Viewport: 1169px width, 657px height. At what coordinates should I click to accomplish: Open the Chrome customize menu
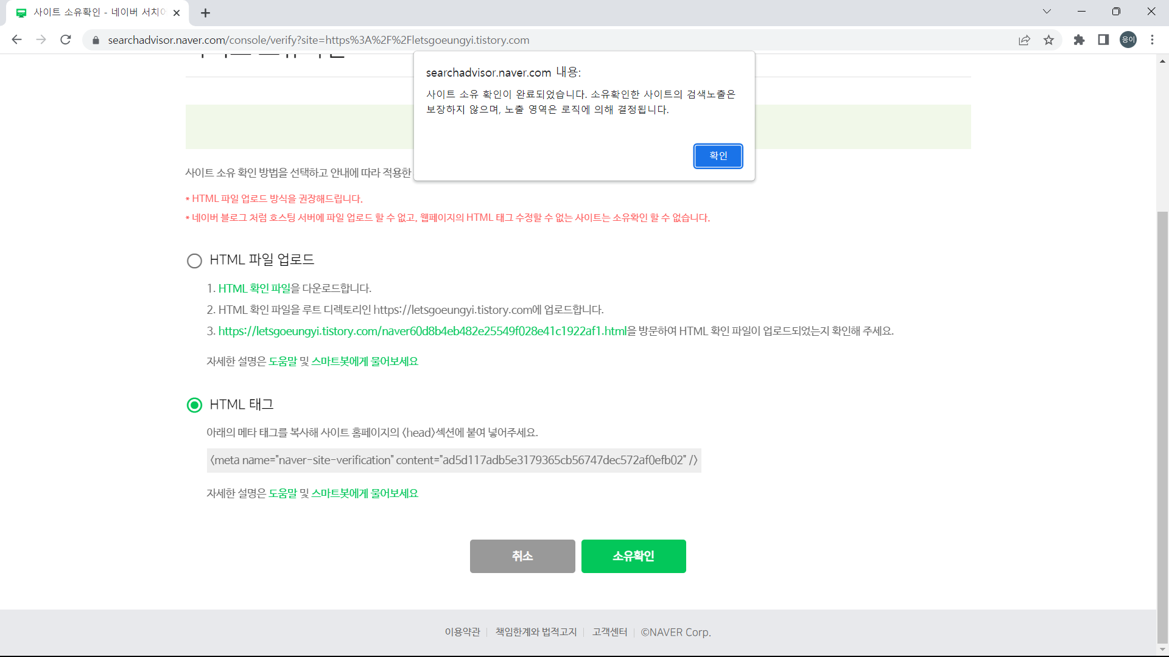coord(1153,40)
